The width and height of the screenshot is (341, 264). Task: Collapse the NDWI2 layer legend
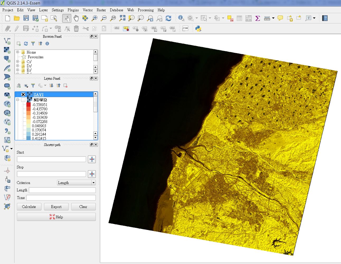pos(18,100)
